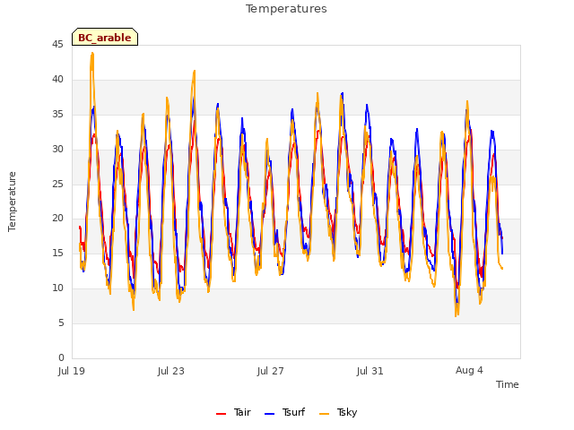
Task: Click the 10 y-axis tick label
Action: coord(57,288)
